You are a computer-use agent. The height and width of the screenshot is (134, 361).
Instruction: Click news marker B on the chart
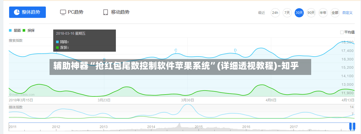pyautogui.click(x=104, y=60)
